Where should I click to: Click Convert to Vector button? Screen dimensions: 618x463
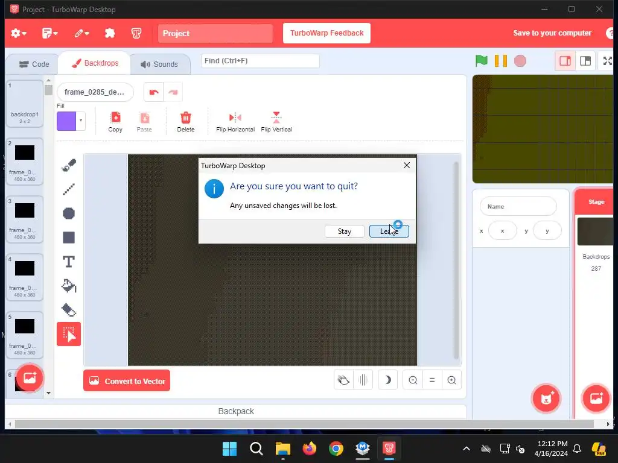pos(127,381)
